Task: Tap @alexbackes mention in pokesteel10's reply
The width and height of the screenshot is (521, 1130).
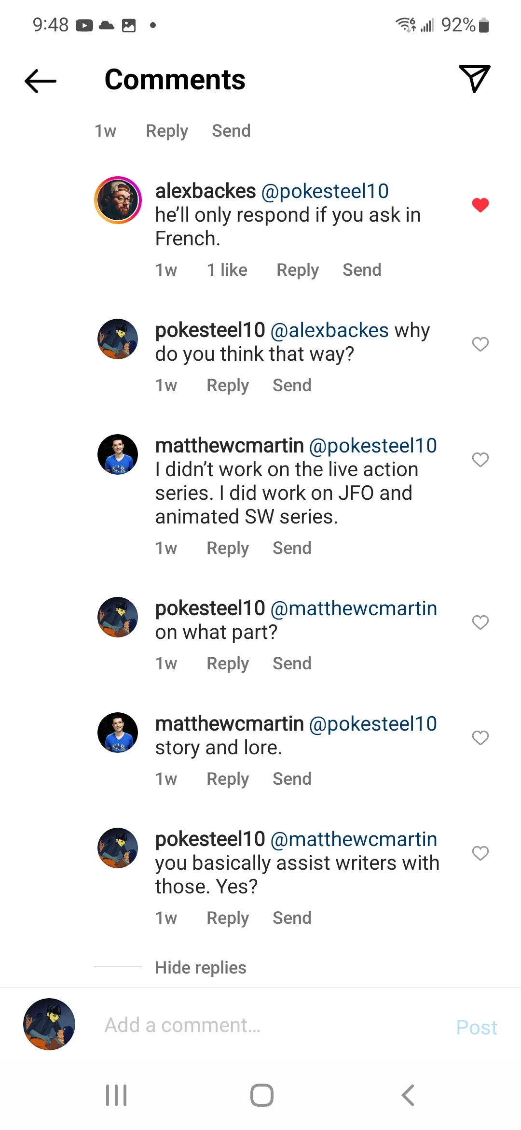Action: pos(329,330)
